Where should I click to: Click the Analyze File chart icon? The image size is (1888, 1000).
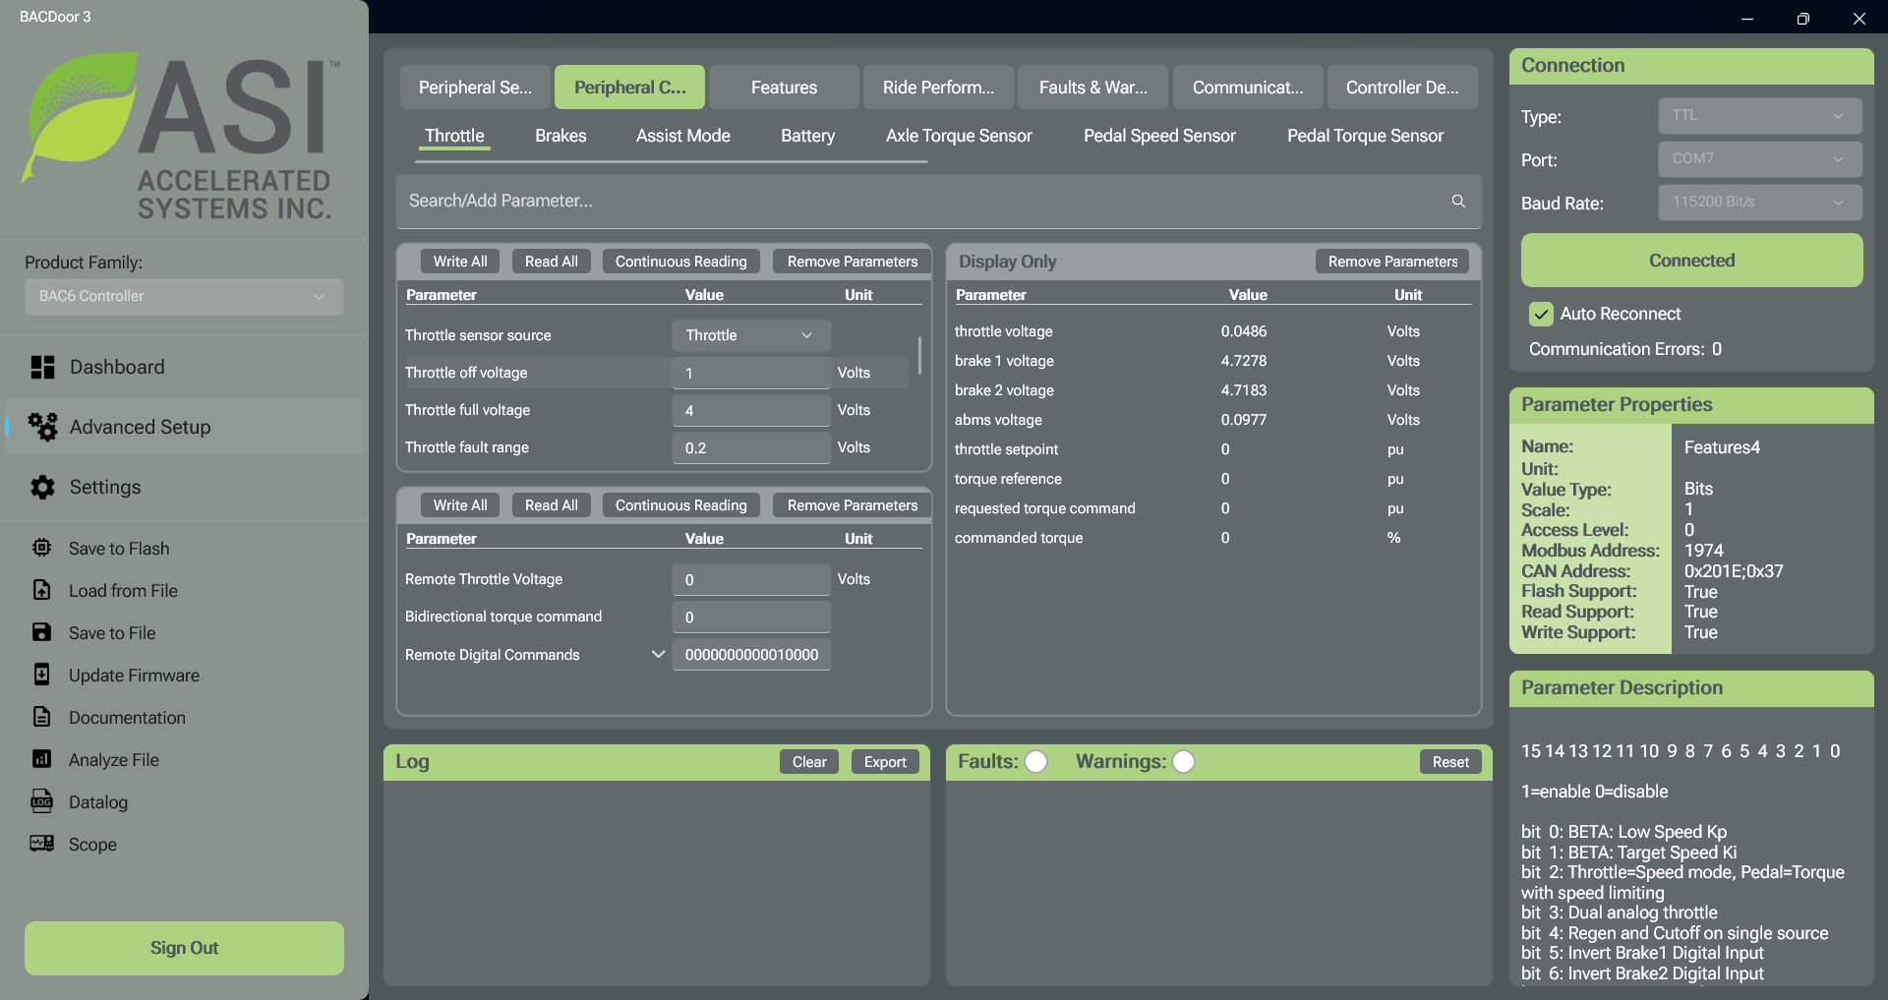(x=41, y=759)
